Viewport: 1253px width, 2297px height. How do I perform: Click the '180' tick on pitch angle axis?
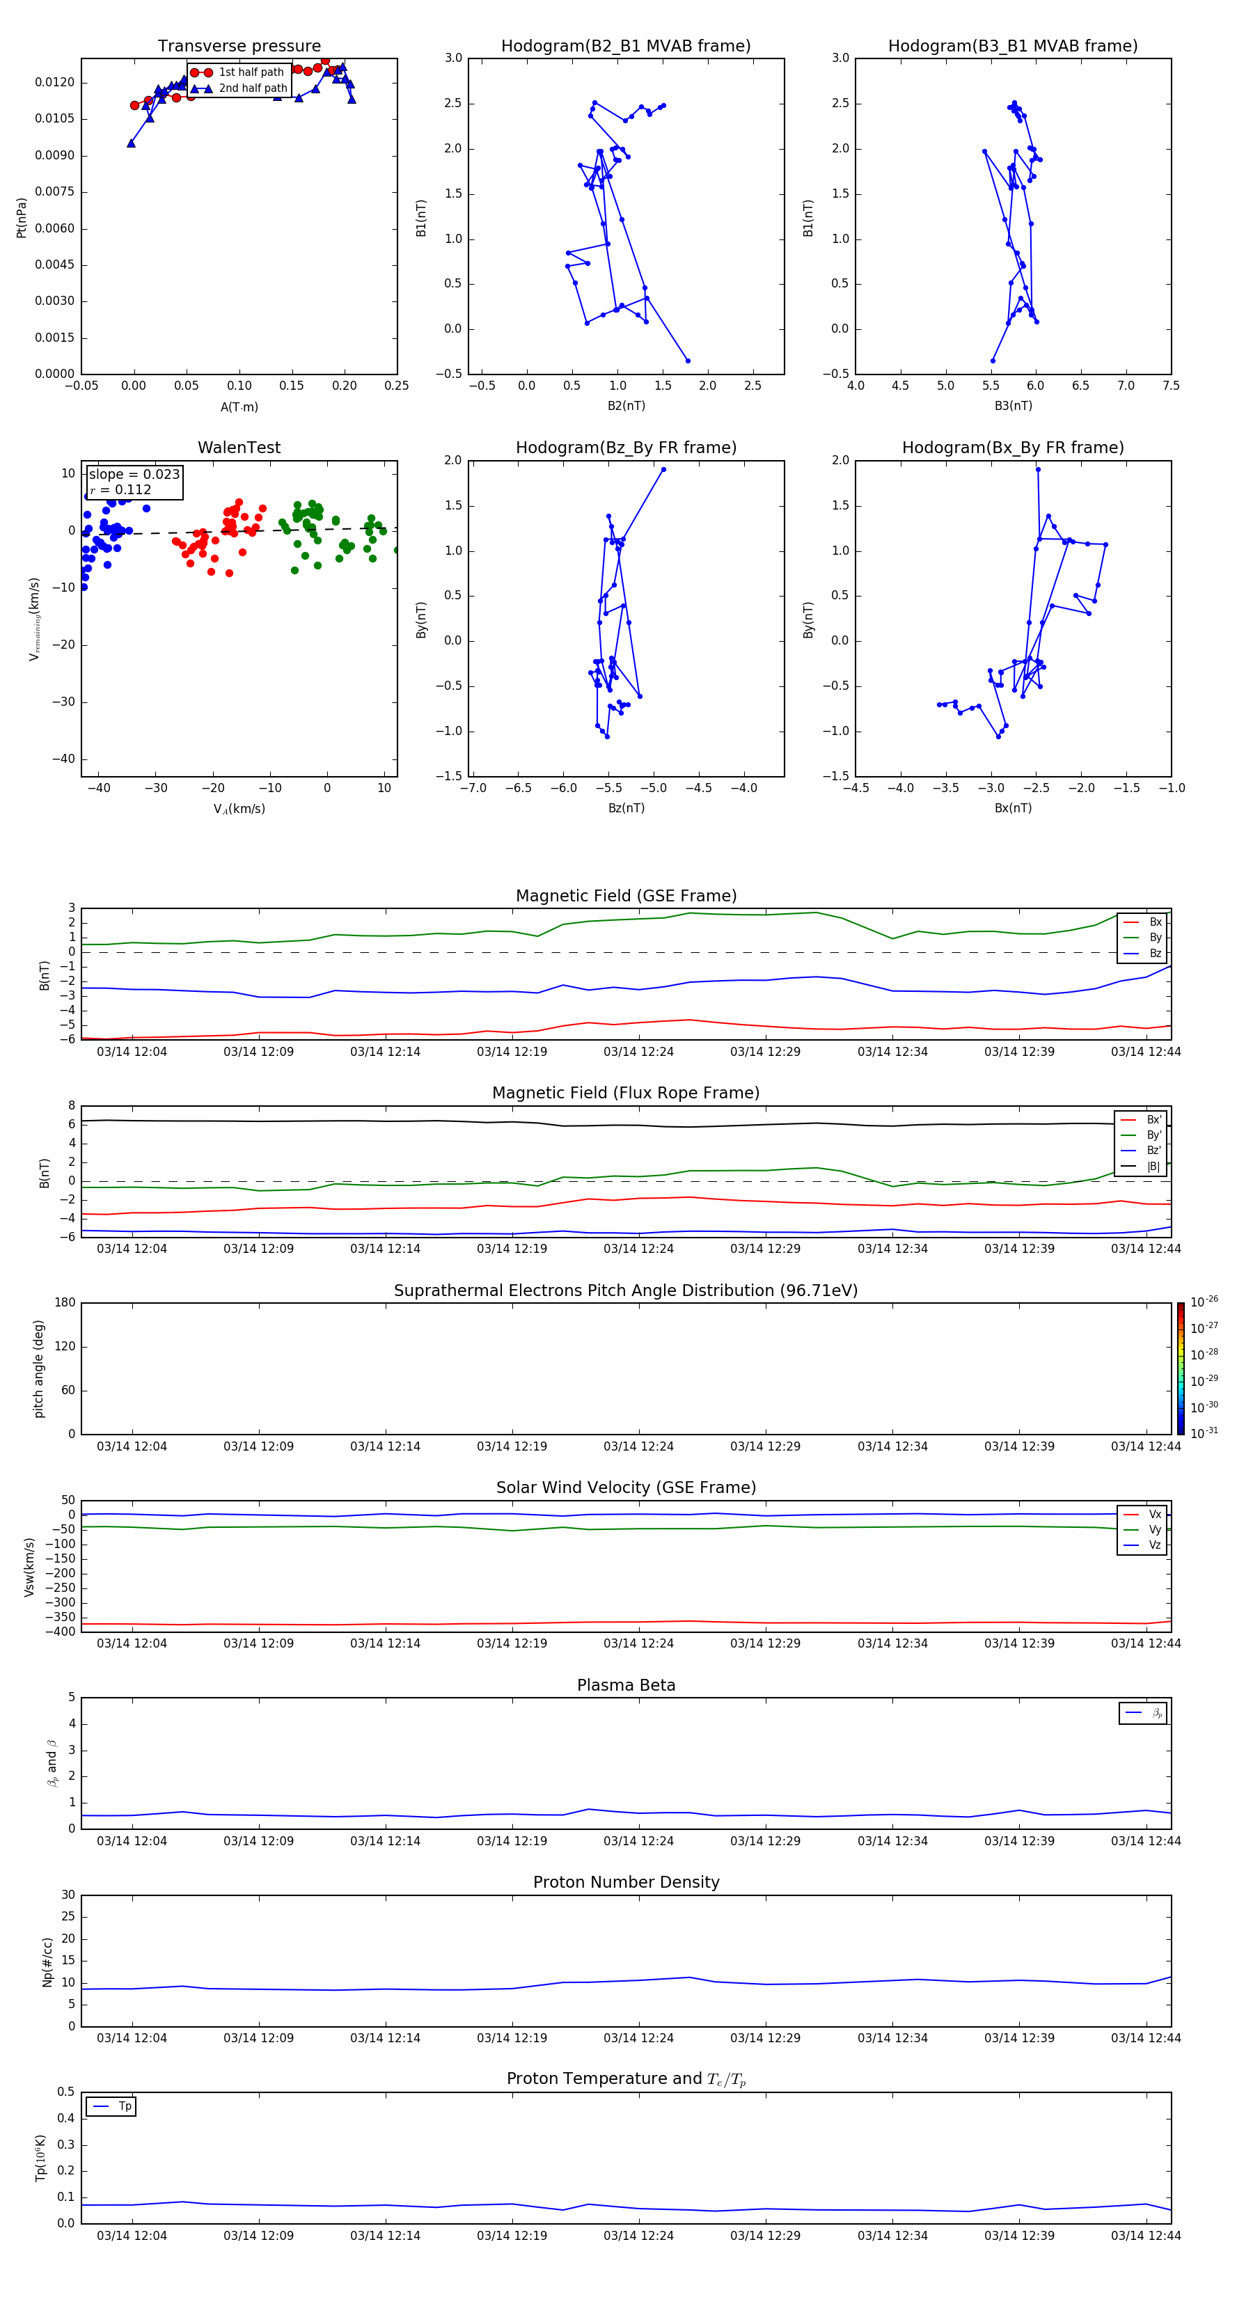[x=65, y=1303]
